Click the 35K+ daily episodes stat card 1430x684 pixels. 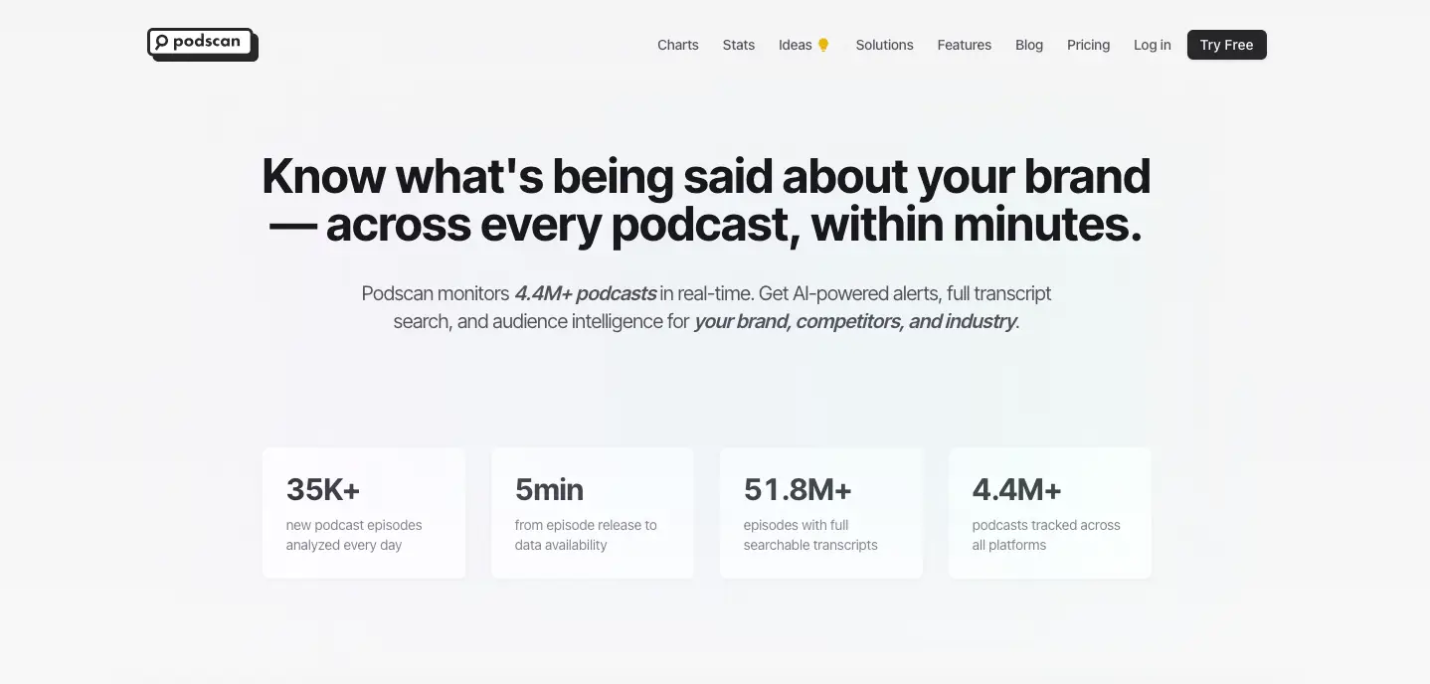363,512
